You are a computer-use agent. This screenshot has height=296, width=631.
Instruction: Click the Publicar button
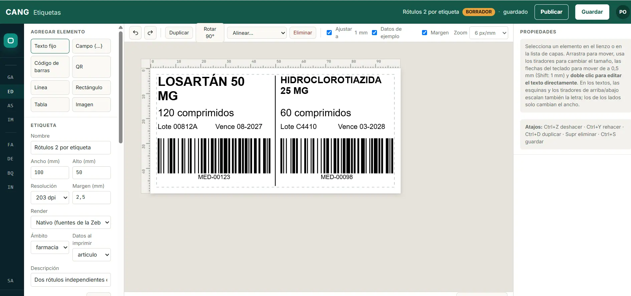tap(551, 12)
